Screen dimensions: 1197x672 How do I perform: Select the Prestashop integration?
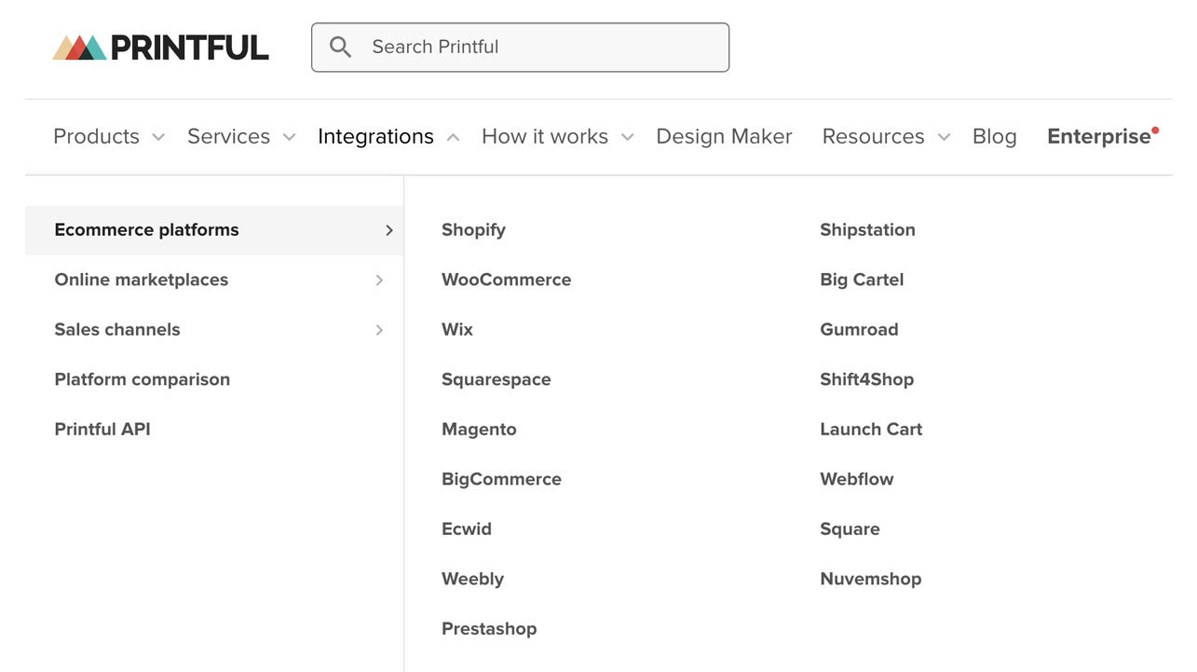489,629
